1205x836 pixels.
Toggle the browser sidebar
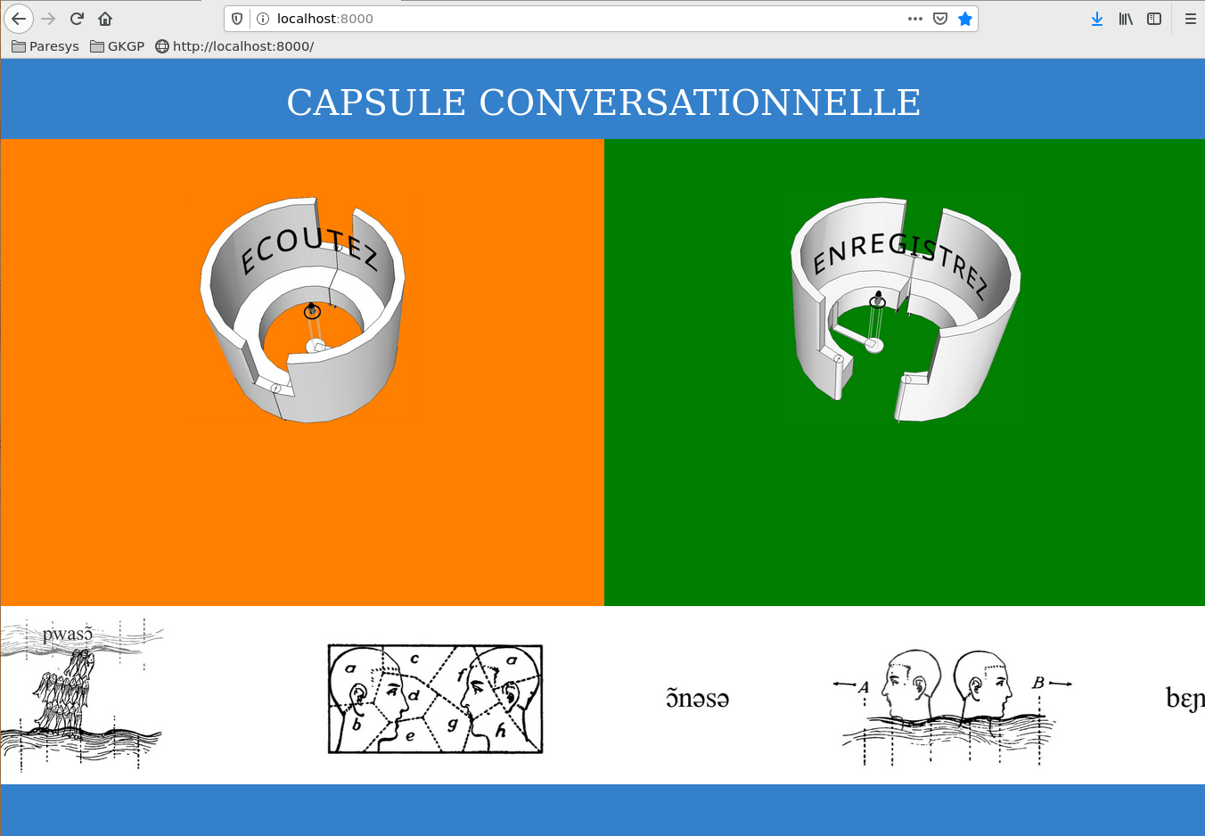click(x=1154, y=19)
